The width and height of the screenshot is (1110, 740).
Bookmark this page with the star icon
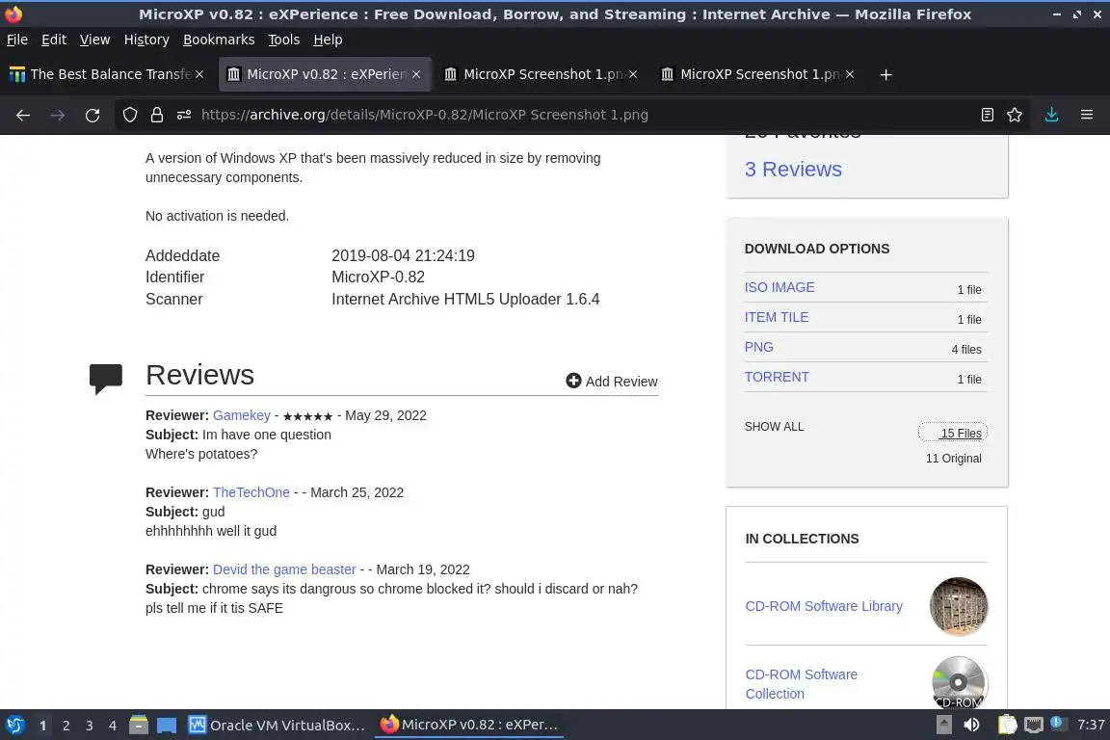1015,115
